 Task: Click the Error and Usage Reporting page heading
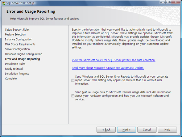coord(31,11)
